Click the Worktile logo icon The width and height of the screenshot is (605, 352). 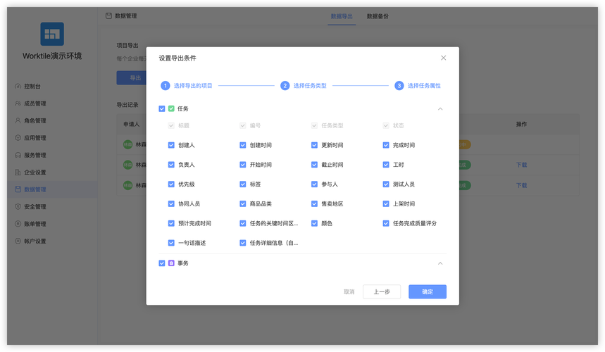pyautogui.click(x=52, y=34)
